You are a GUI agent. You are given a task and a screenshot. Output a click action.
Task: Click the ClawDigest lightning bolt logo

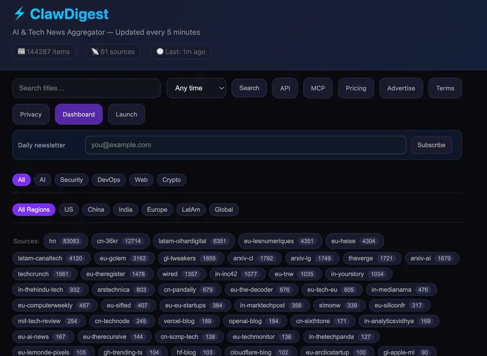19,13
